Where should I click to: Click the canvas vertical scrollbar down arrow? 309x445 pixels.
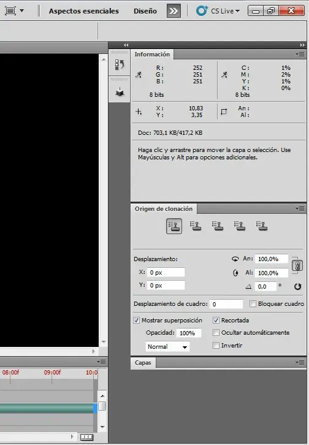(104, 341)
